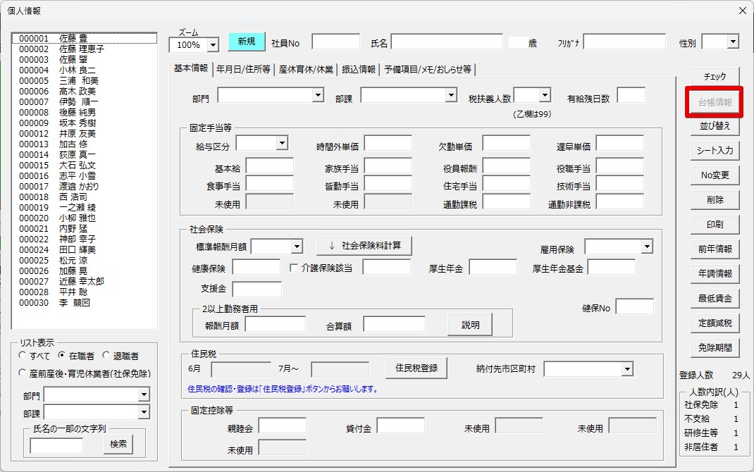Screen dimensions: 754x472
Task: Open the 給与区分 dropdown
Action: 283,143
